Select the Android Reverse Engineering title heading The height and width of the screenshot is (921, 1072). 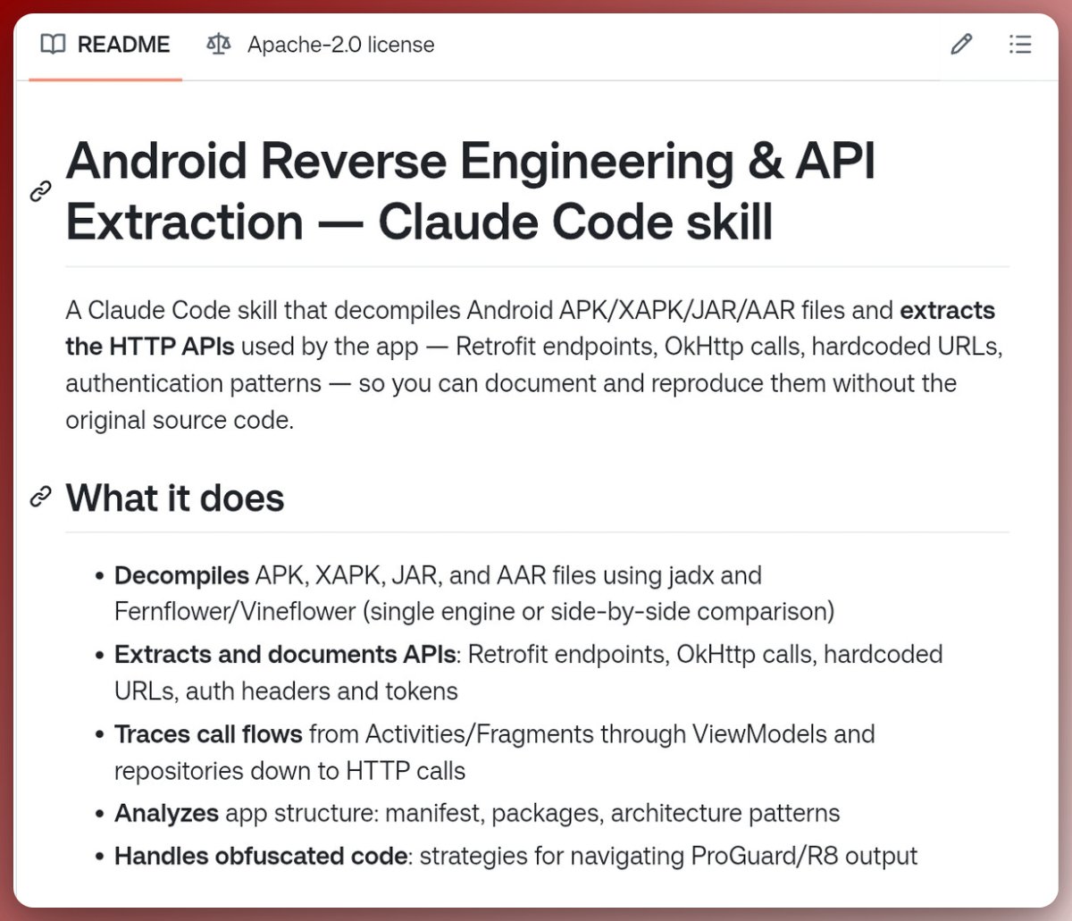point(471,191)
